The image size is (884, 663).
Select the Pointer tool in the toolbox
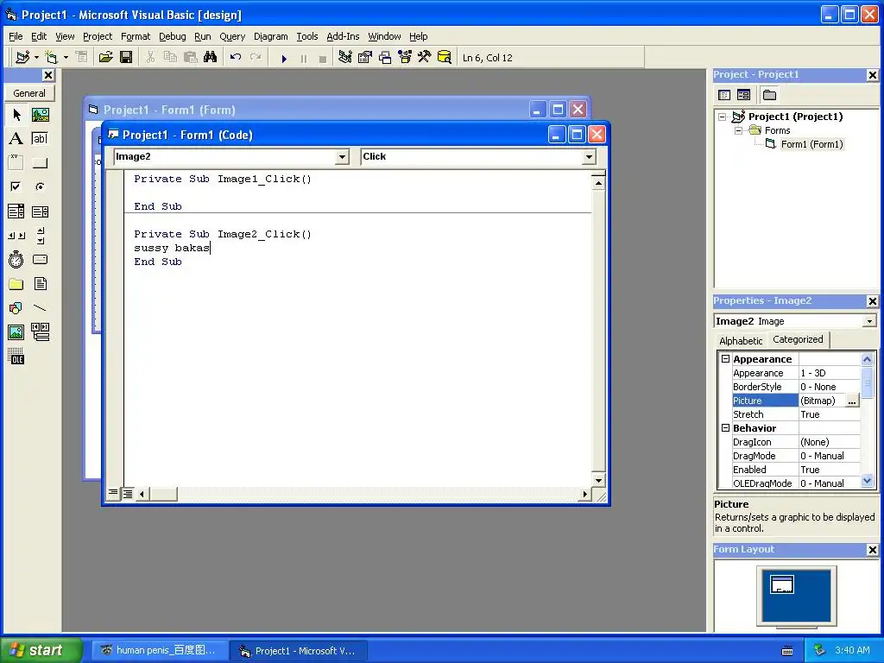coord(16,115)
